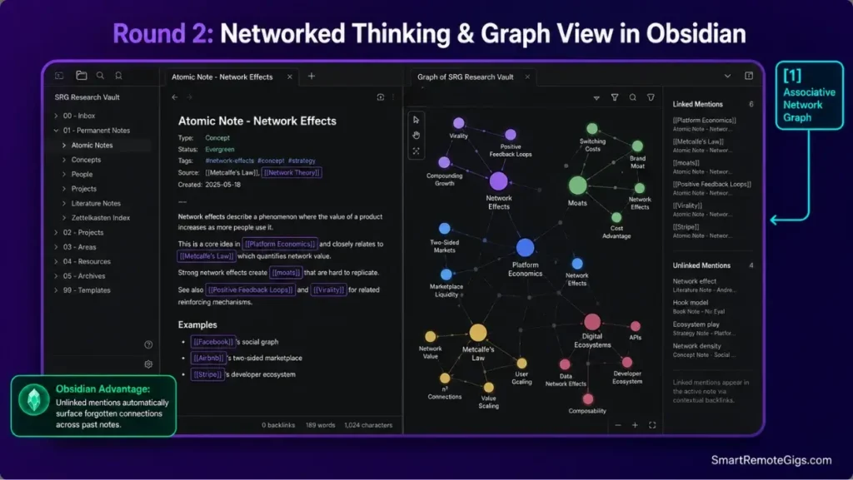Select the Projects subfolder under Permanent Notes
This screenshot has width=853, height=480.
coord(84,189)
